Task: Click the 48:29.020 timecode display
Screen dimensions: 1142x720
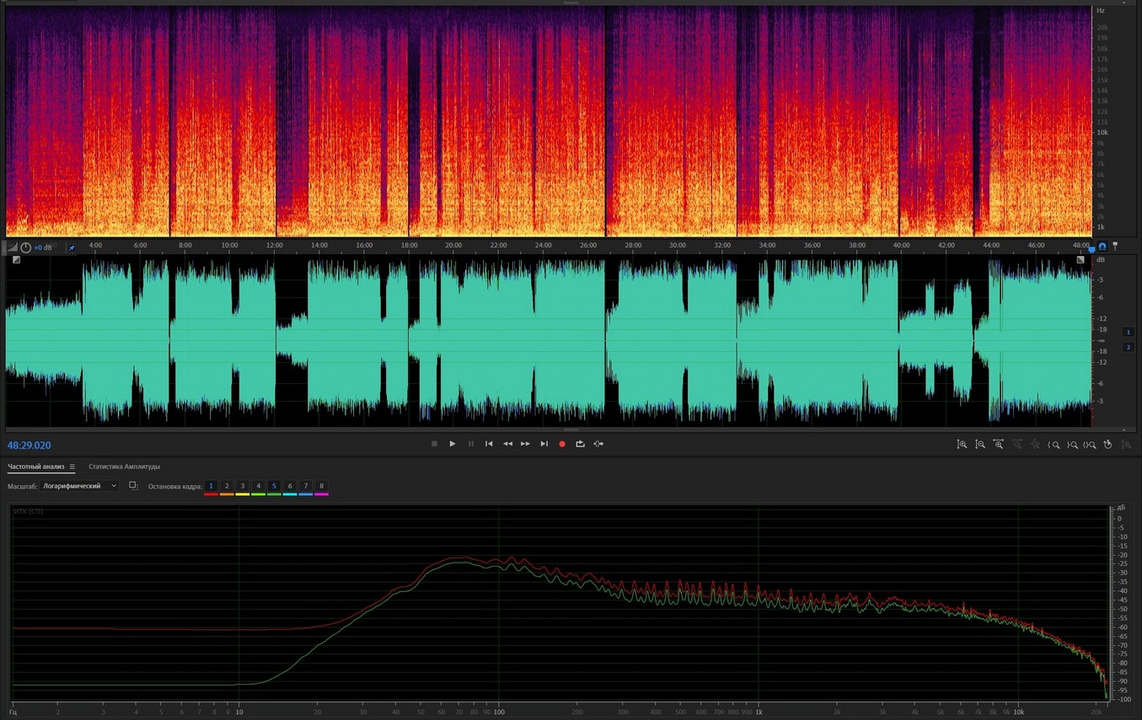Action: [29, 445]
